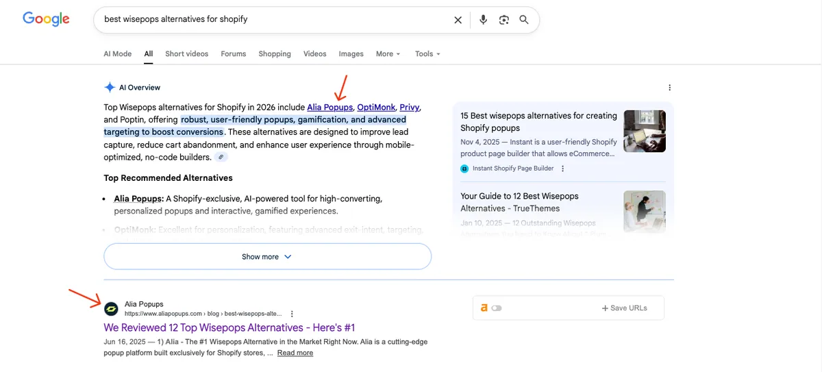
Task: Click Instant Shopify Page Builder favicon
Action: 464,169
